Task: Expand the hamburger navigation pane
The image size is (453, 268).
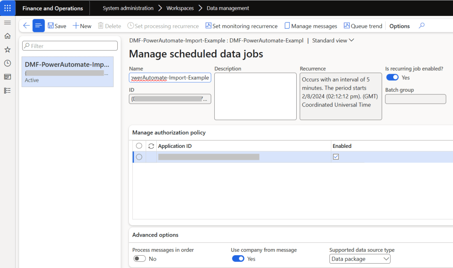Action: (7, 23)
